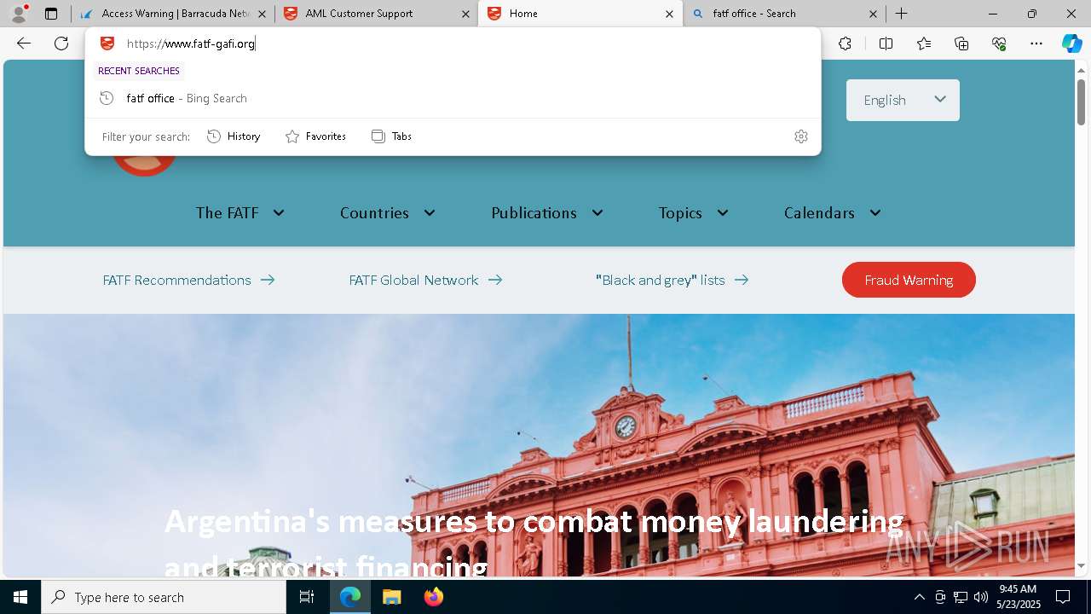This screenshot has height=614, width=1091.
Task: Refresh the current page
Action: [x=61, y=43]
